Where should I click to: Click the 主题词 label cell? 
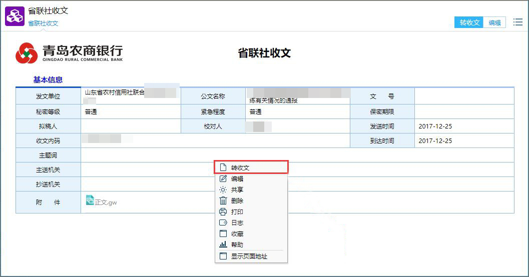(48, 155)
